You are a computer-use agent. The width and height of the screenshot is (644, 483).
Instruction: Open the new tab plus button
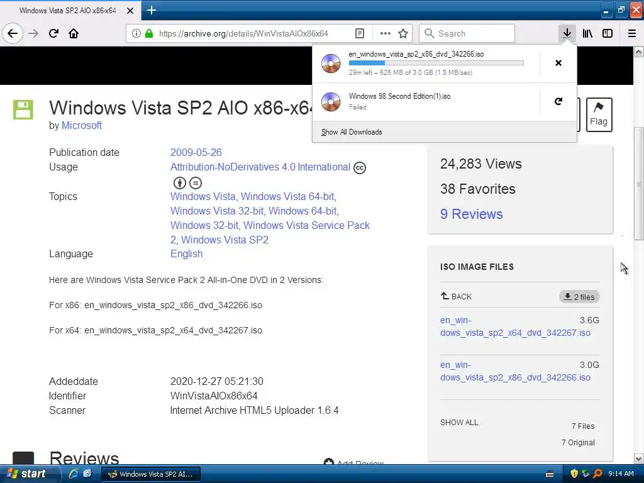click(151, 10)
